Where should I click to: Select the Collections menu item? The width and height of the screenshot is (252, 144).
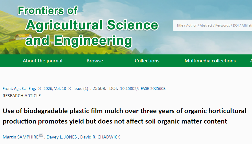point(147,61)
